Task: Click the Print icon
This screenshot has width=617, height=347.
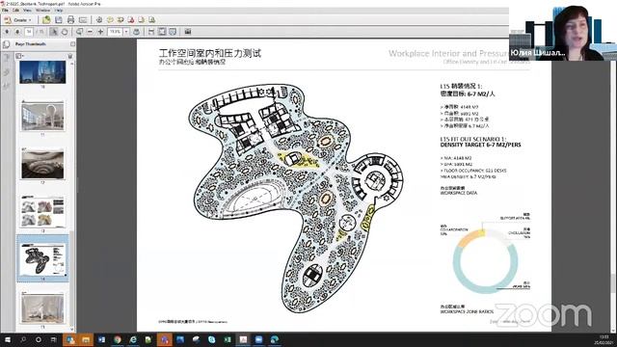Action: click(x=70, y=19)
